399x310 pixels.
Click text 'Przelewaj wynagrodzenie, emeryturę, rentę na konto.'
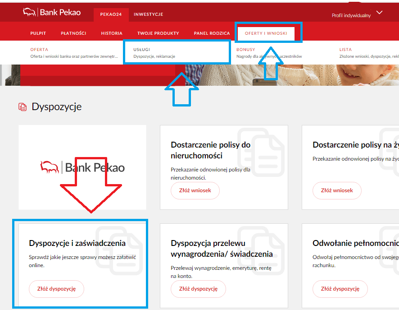pyautogui.click(x=221, y=272)
